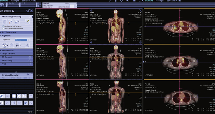Screen dimensions: 215x114
Task: Click the grayed-out layout reset icon
Action: coord(31,96)
